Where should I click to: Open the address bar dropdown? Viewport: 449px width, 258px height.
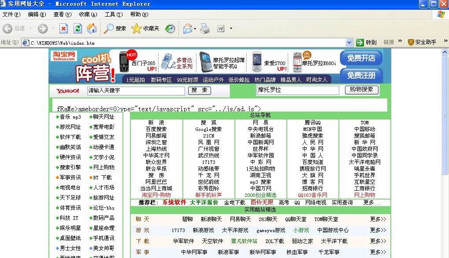point(349,43)
